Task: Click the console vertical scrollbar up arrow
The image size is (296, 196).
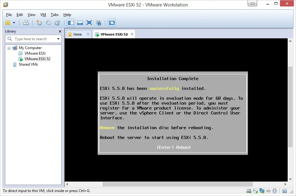Action: point(290,41)
